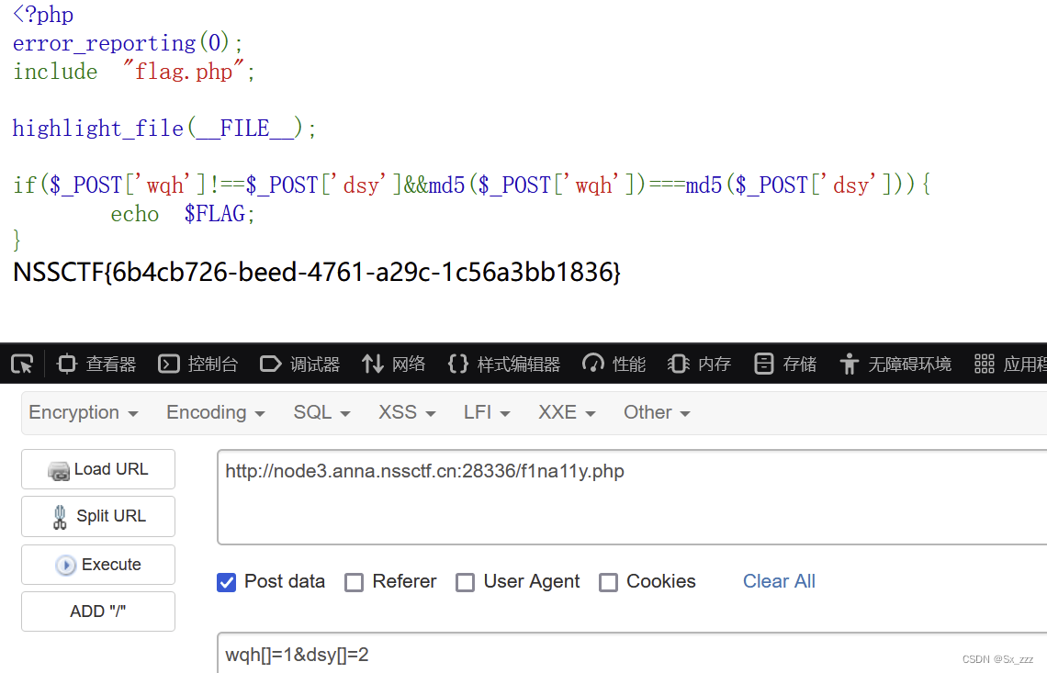Open the 内存 (Memory) panel
The height and width of the screenshot is (673, 1047).
click(699, 364)
